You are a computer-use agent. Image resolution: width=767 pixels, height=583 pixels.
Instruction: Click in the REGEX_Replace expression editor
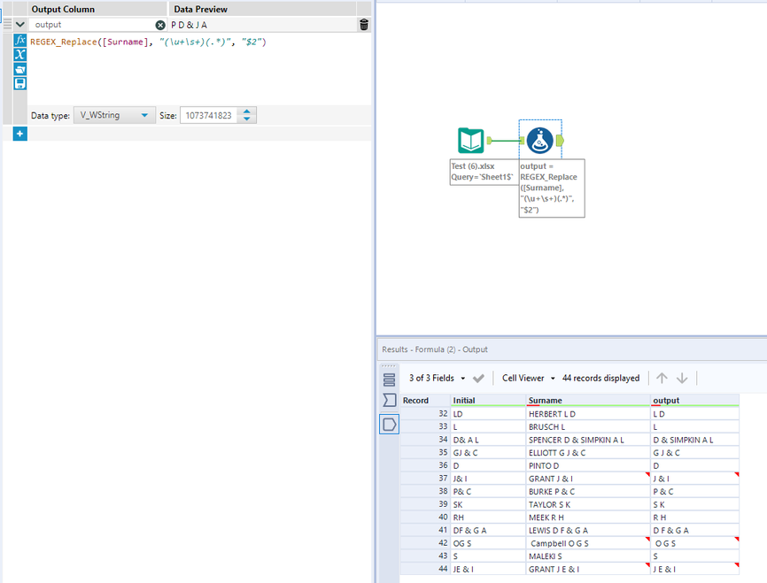(x=199, y=68)
